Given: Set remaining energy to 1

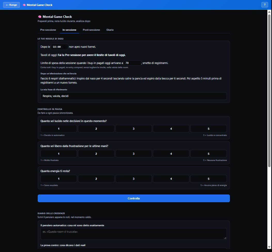Looking at the screenshot, I should tap(59, 179).
